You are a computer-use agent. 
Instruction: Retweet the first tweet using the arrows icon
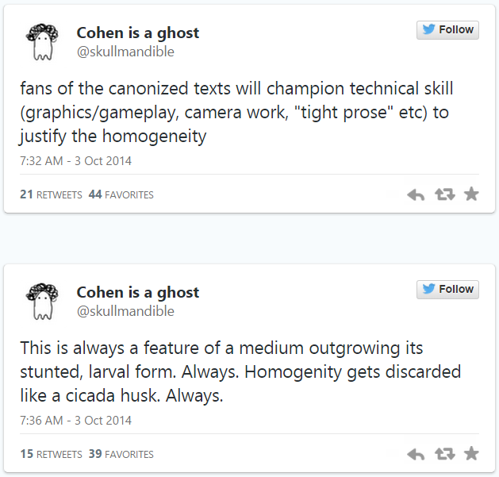click(443, 194)
